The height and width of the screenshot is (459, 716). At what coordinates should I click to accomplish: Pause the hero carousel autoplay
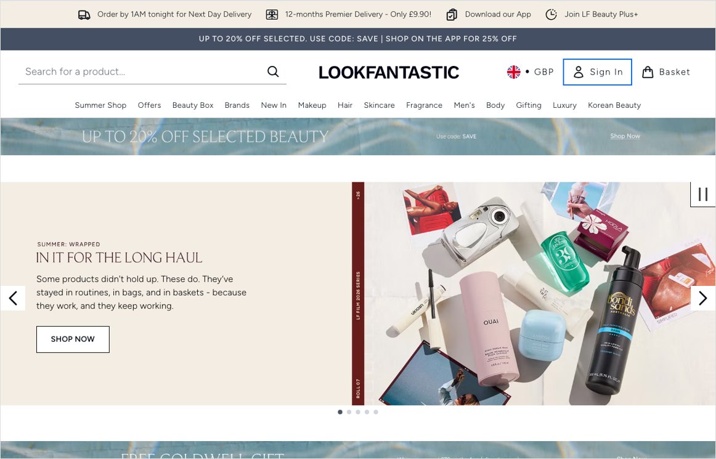click(703, 195)
